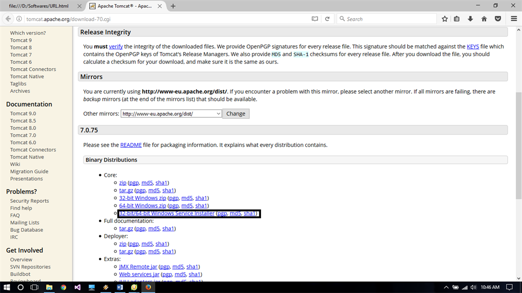Open the FAQ sidebar link

(x=15, y=216)
